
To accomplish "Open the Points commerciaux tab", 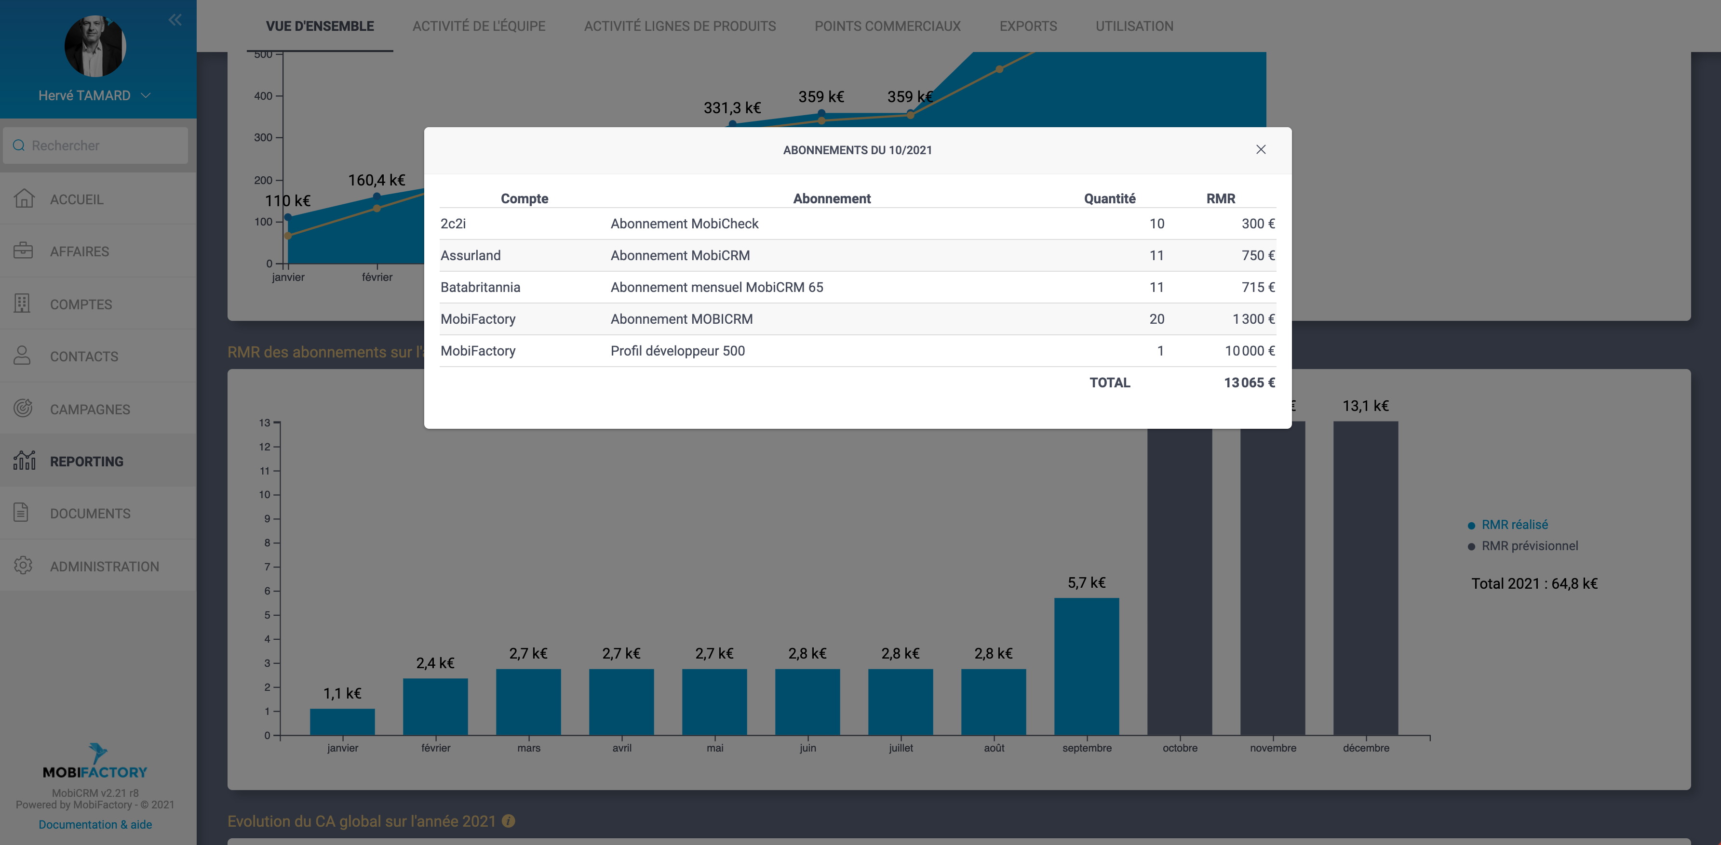I will [887, 26].
